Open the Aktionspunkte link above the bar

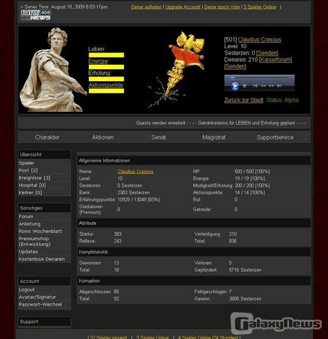tap(106, 85)
